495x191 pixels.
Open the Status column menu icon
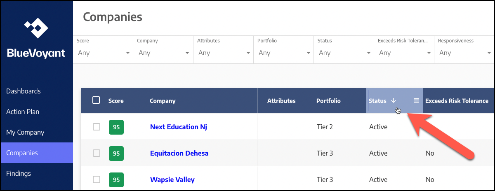pos(417,100)
